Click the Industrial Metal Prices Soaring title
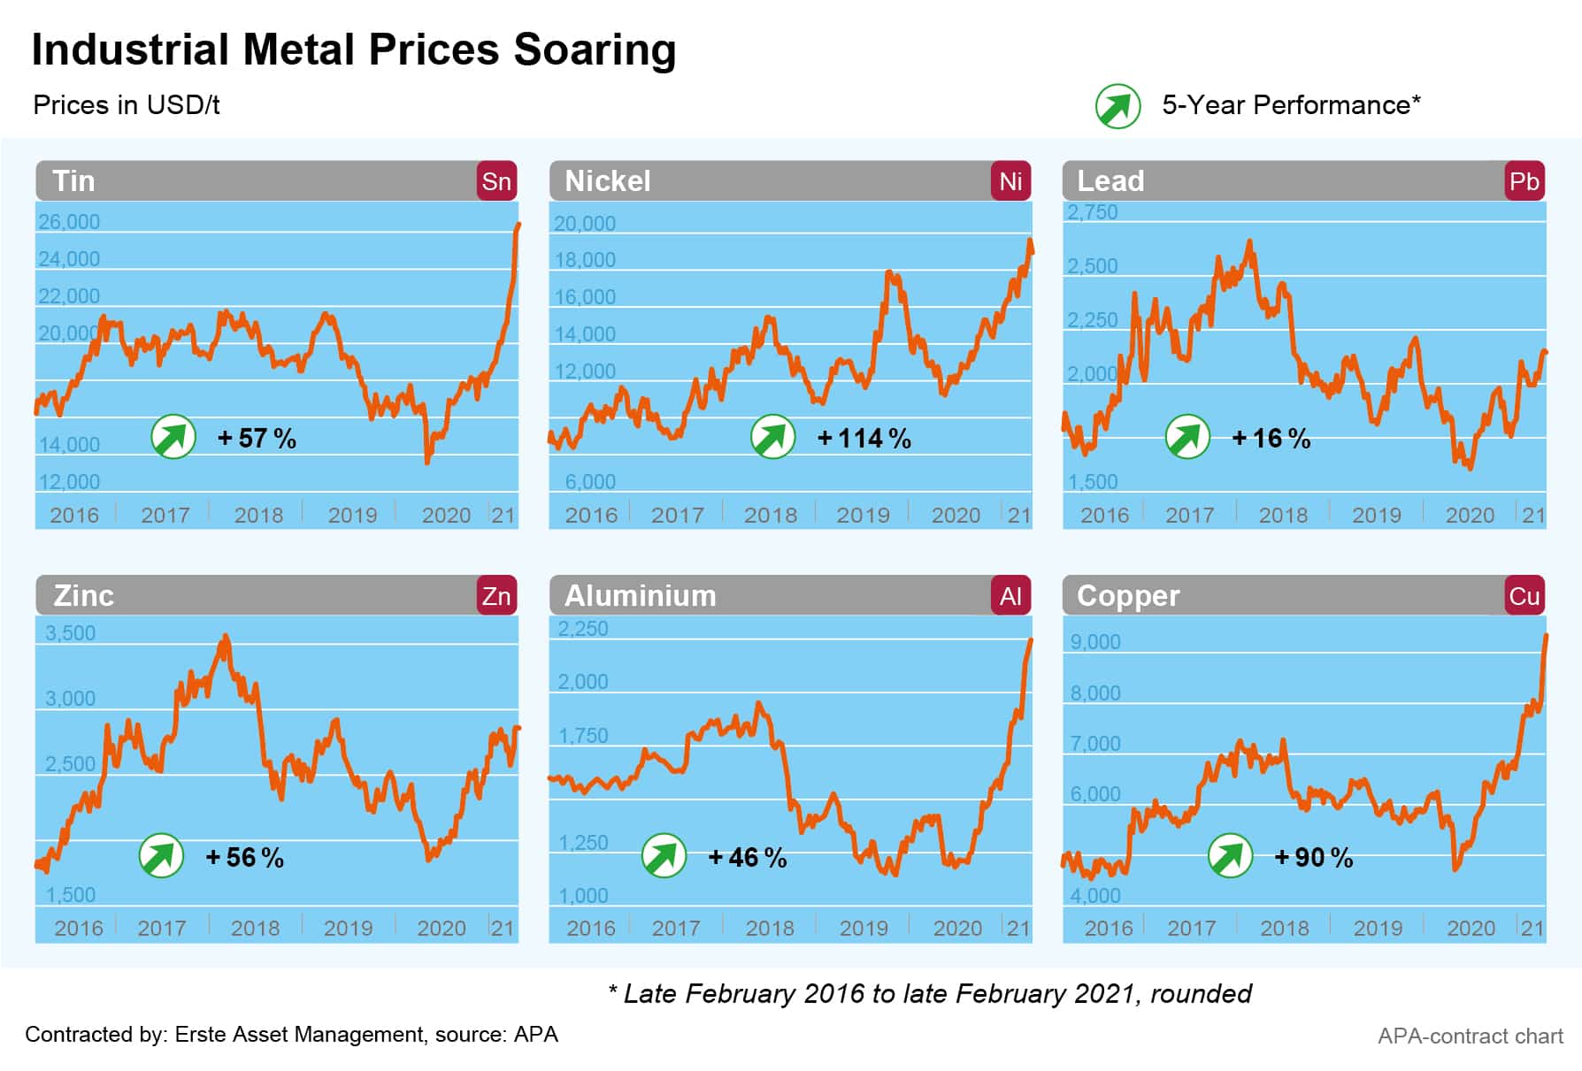The width and height of the screenshot is (1582, 1071). point(354,50)
